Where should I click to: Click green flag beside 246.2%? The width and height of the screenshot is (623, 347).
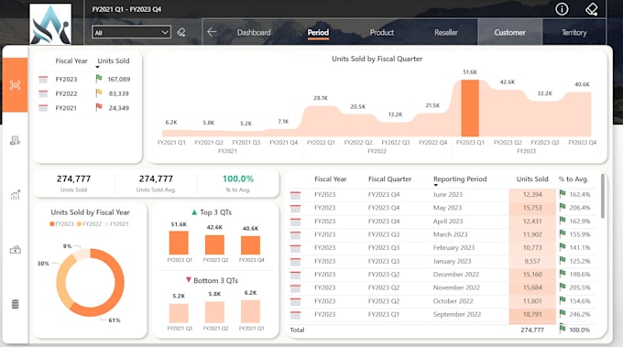(x=563, y=314)
